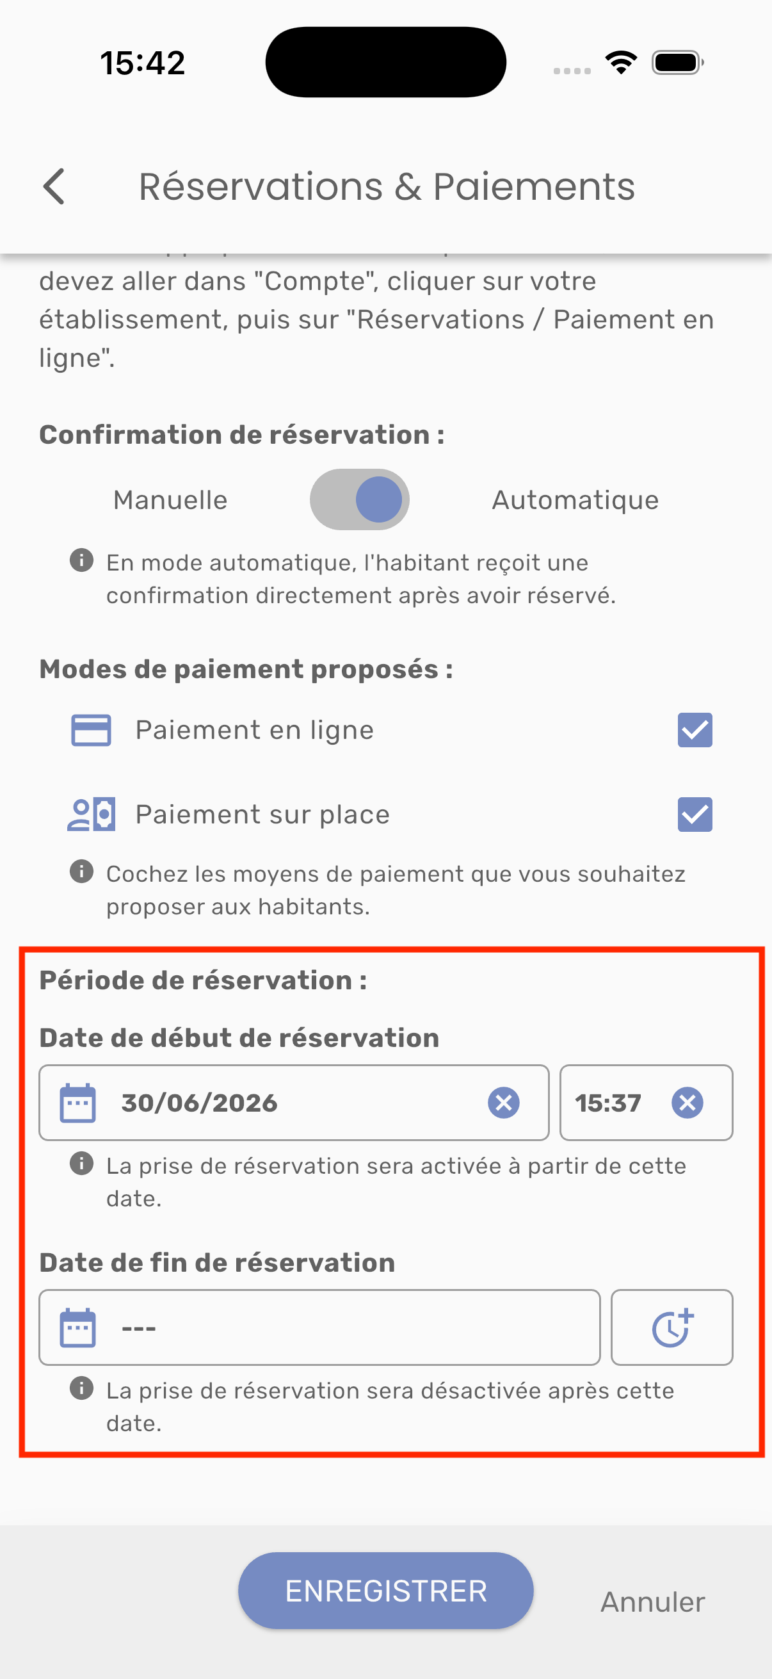Viewport: 772px width, 1679px height.
Task: Uncheck the Paiement sur place checkbox
Action: coord(695,815)
